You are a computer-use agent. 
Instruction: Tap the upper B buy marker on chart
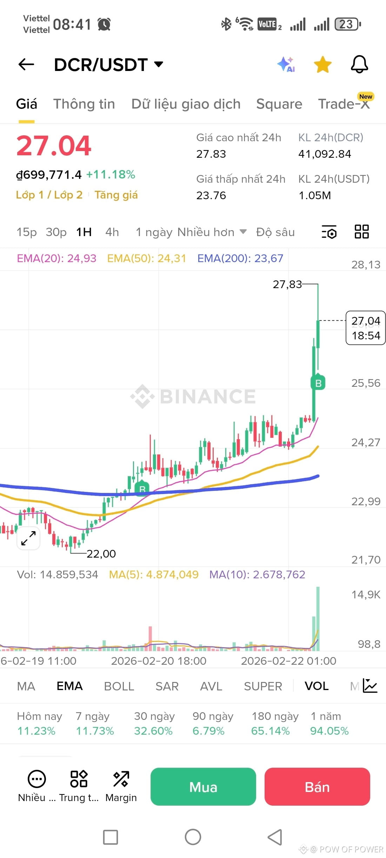tap(318, 383)
